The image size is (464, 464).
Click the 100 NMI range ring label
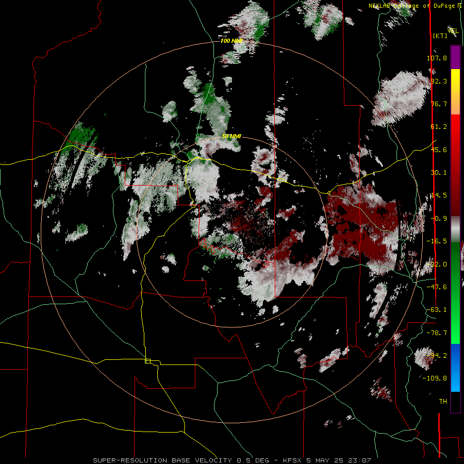coord(231,41)
